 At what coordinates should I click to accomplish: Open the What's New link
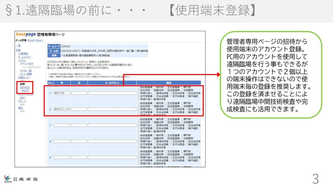tap(35, 40)
